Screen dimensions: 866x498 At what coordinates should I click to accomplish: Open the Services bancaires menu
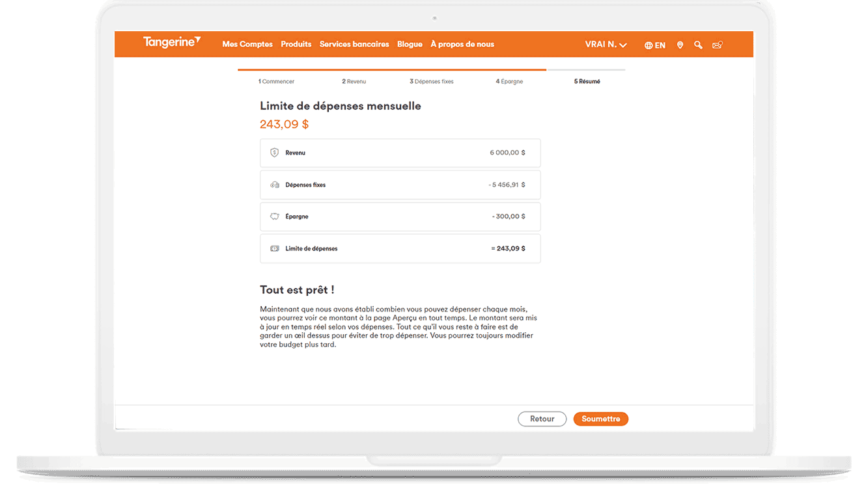point(354,44)
